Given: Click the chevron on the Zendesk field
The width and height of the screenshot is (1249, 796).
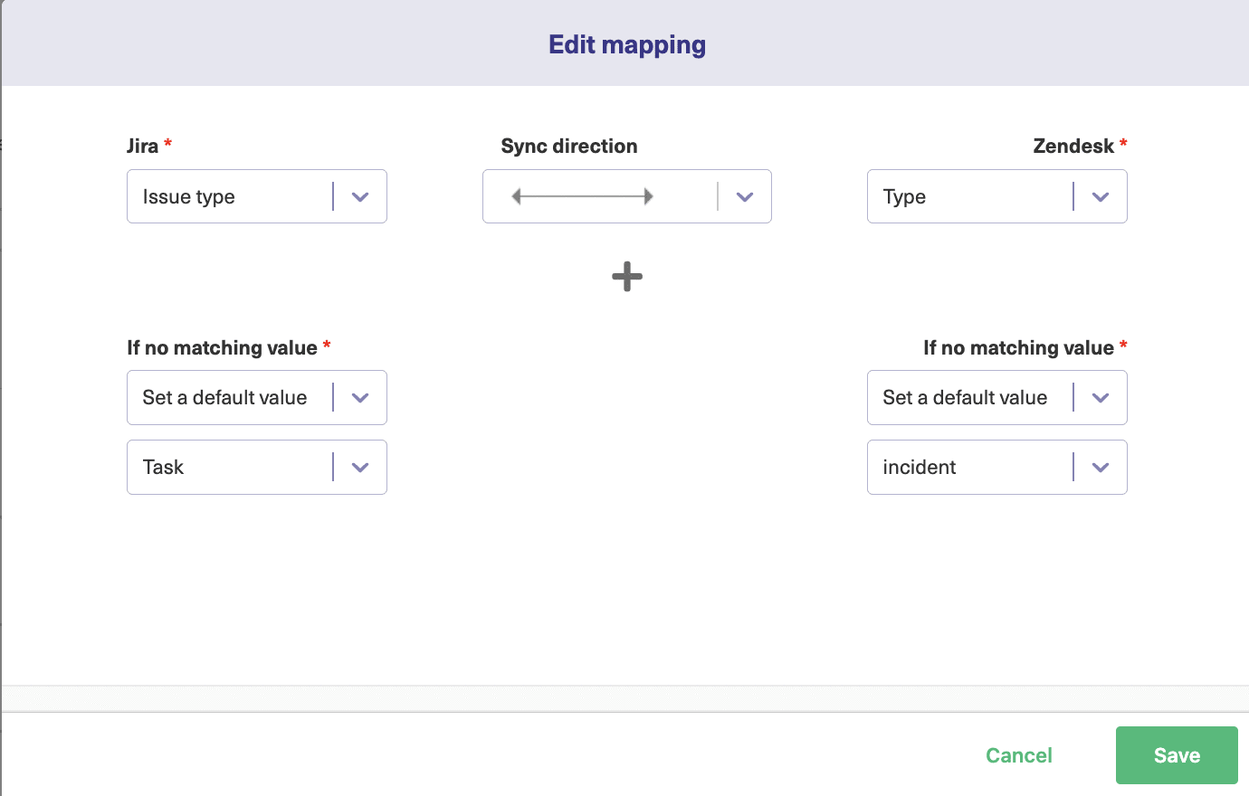Looking at the screenshot, I should pyautogui.click(x=1101, y=195).
